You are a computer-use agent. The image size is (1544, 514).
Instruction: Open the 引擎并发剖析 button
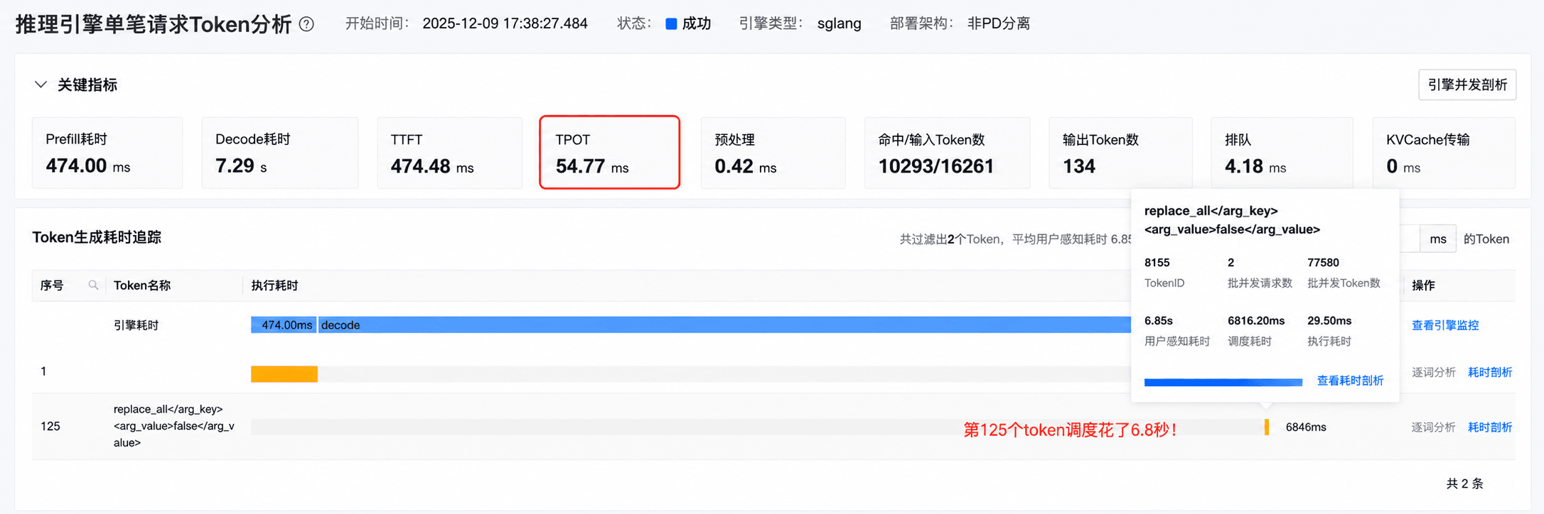pos(1467,84)
